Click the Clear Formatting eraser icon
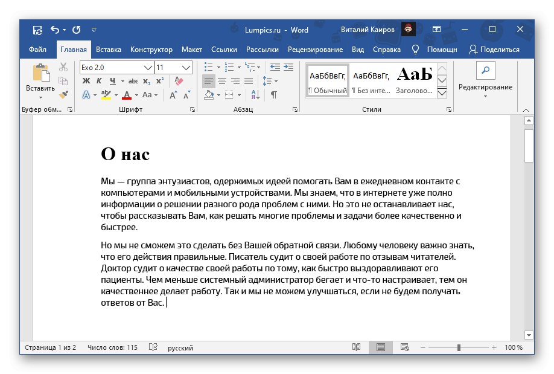The image size is (554, 374). (179, 81)
